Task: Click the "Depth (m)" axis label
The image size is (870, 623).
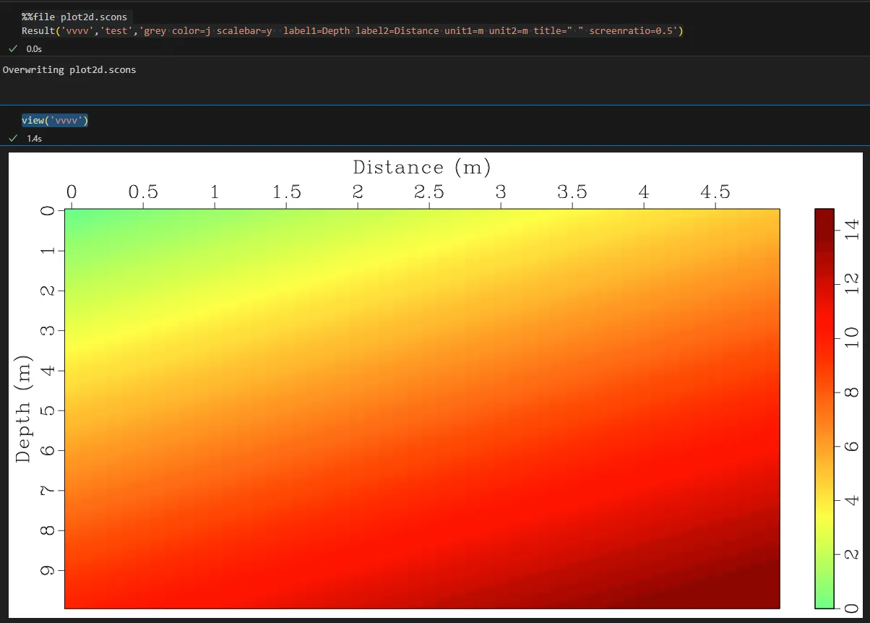Action: point(24,408)
